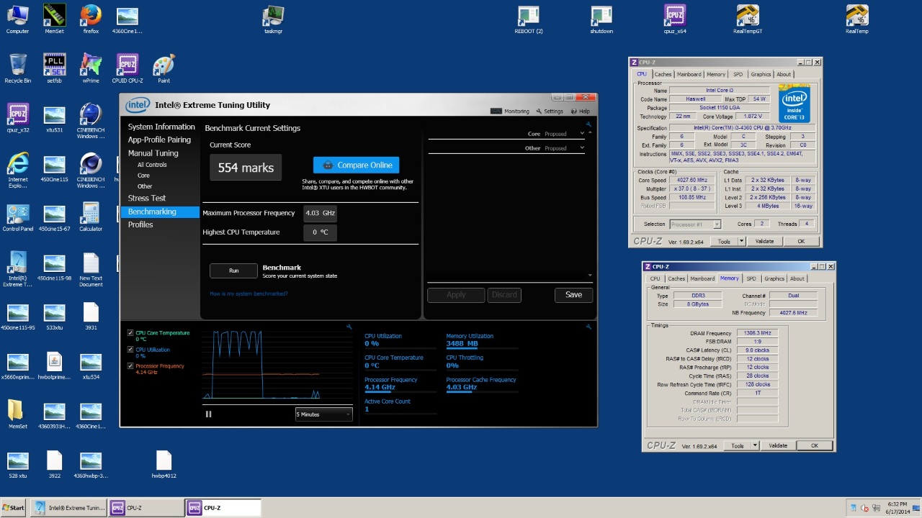Uncheck Processor Frequency graph checkbox
Viewport: 922px width, 518px height.
[x=130, y=366]
